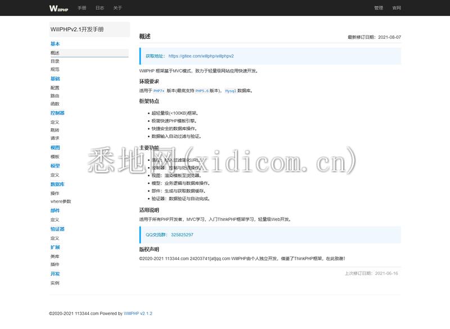The image size is (450, 329).
Task: Open 定义 under 验证器 section
Action: [55, 238]
